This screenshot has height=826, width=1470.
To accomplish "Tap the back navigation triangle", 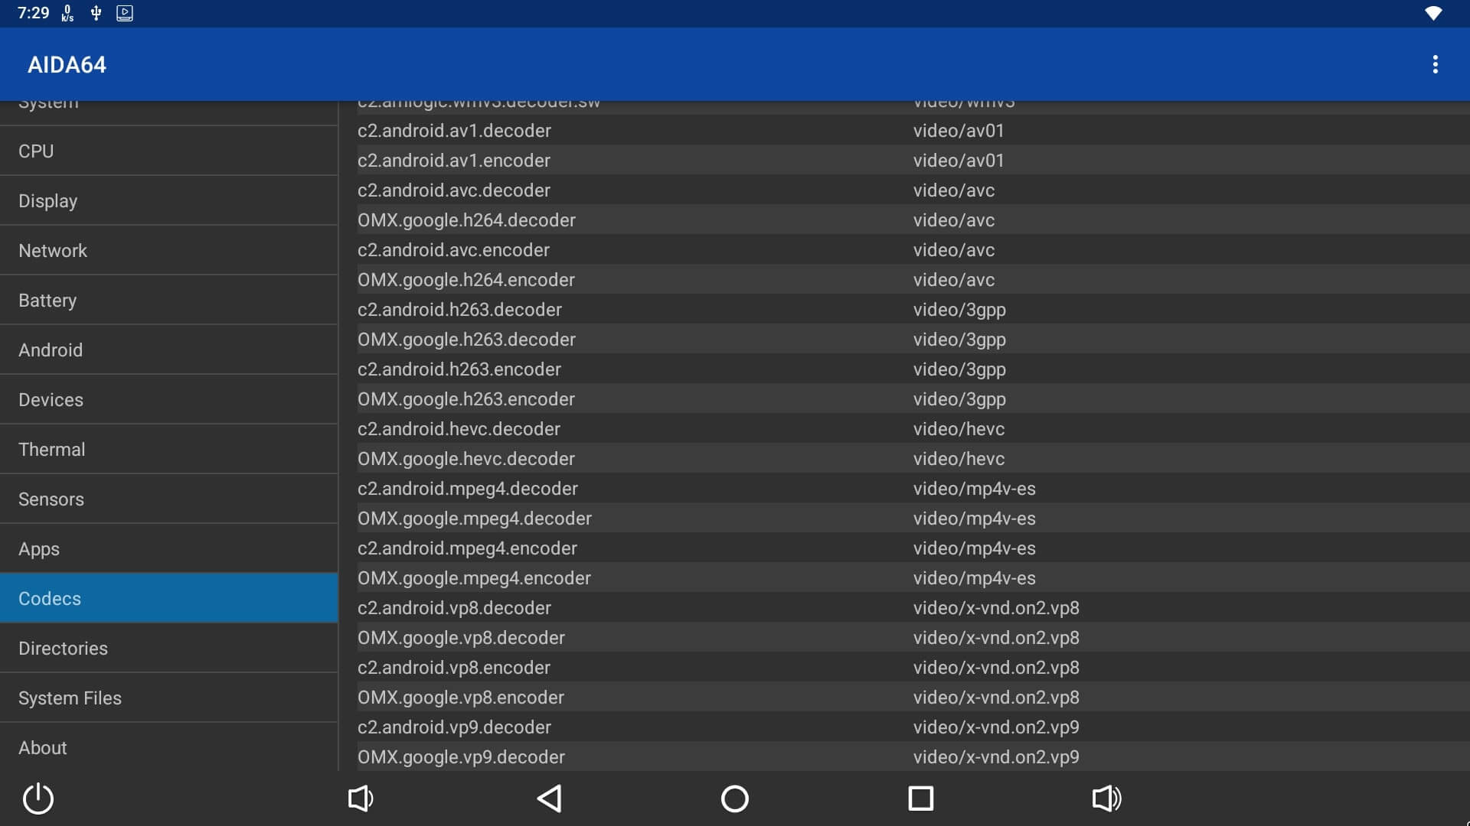I will coord(549,798).
